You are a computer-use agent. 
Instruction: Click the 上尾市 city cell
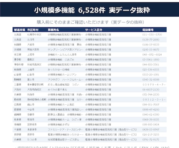[x=31, y=55]
